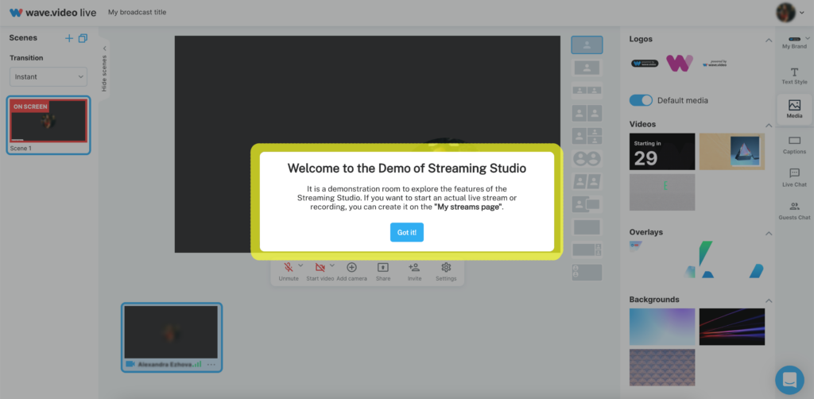This screenshot has width=814, height=399.
Task: Pick the one large, two stacked persons layout
Action: point(587,136)
